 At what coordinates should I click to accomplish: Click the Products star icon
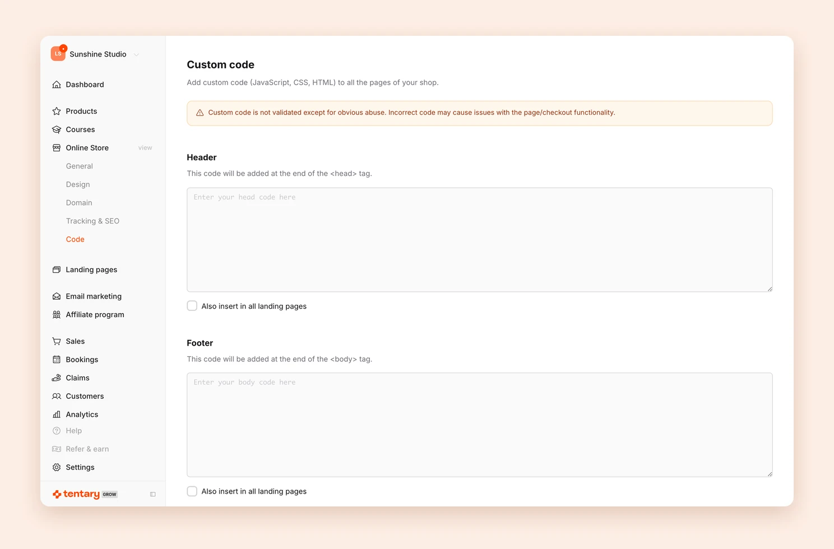[57, 111]
